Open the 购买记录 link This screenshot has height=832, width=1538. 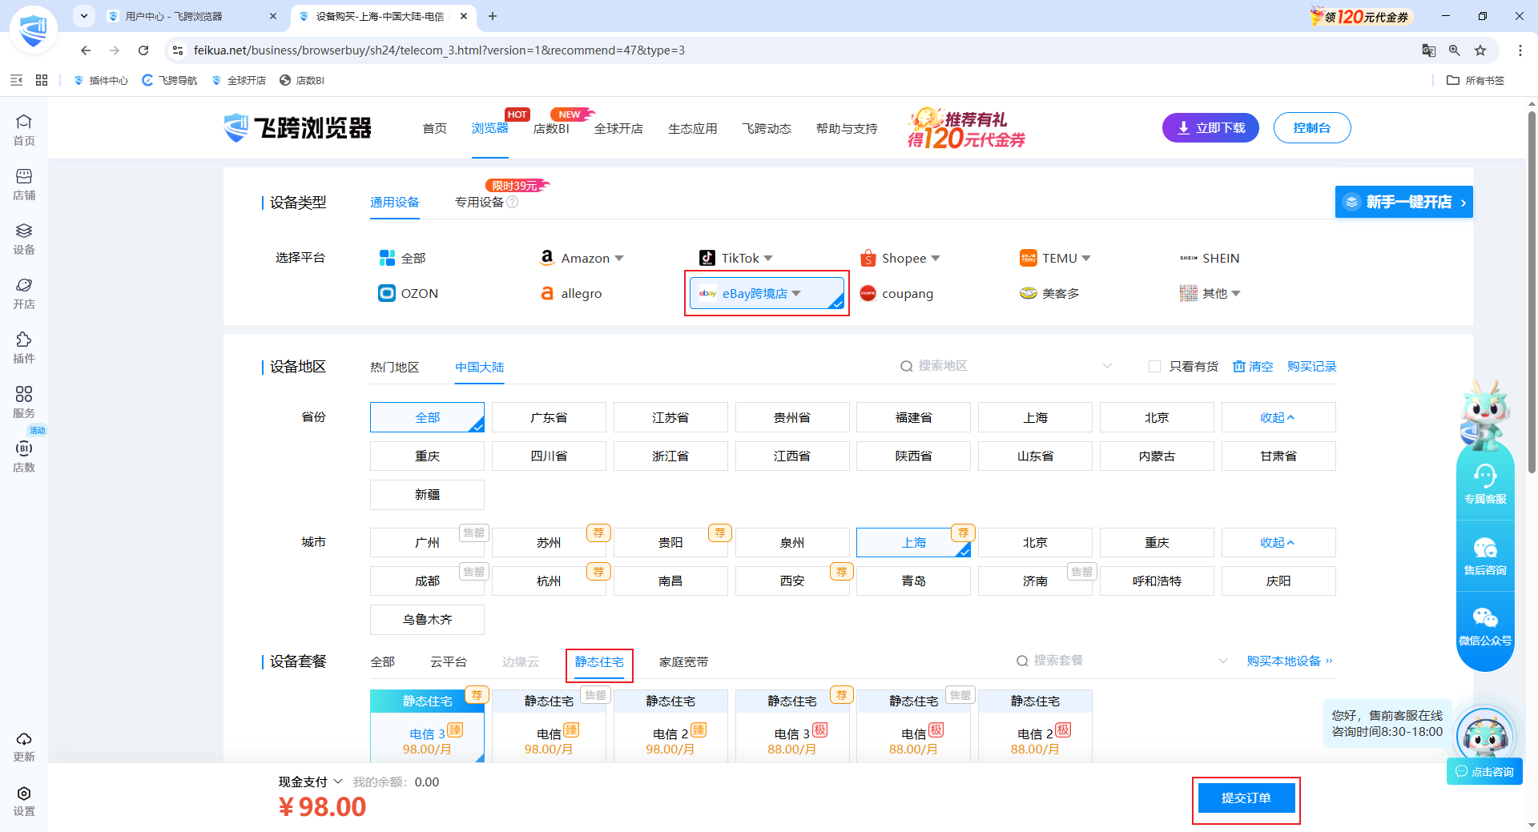[1312, 367]
